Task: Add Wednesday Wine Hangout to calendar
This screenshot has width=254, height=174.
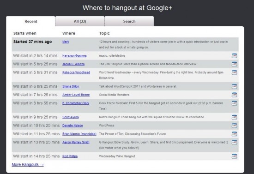Action: click(234, 156)
